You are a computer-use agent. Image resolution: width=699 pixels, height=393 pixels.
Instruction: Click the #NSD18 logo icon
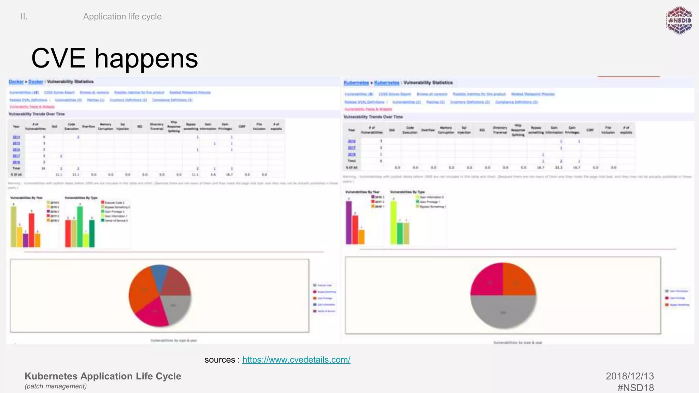[679, 20]
